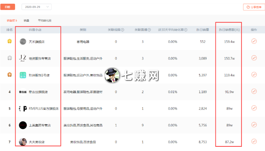Open the 2020-09-29 date dropdown

[x=37, y=7]
